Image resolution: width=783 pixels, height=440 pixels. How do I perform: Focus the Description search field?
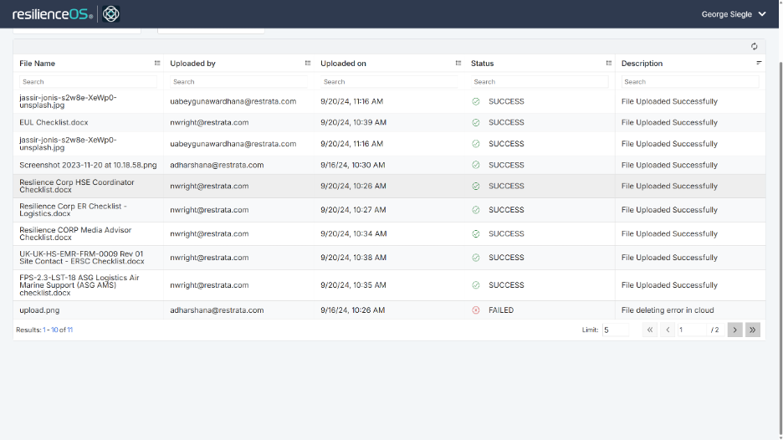point(689,81)
